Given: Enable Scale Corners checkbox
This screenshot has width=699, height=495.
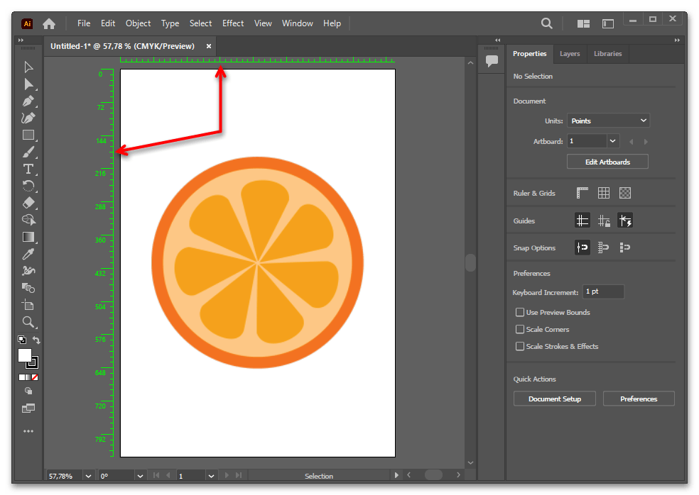Looking at the screenshot, I should (x=520, y=329).
